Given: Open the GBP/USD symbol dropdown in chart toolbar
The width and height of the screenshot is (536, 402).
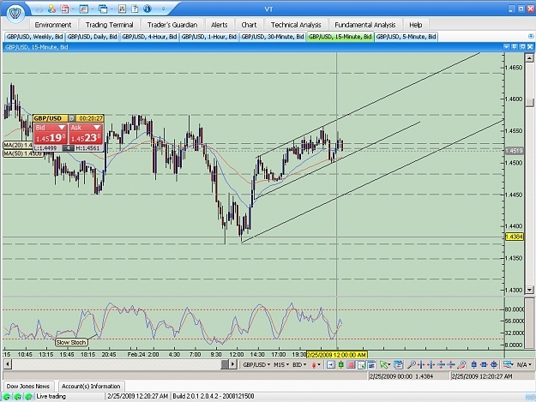Looking at the screenshot, I should (256, 365).
